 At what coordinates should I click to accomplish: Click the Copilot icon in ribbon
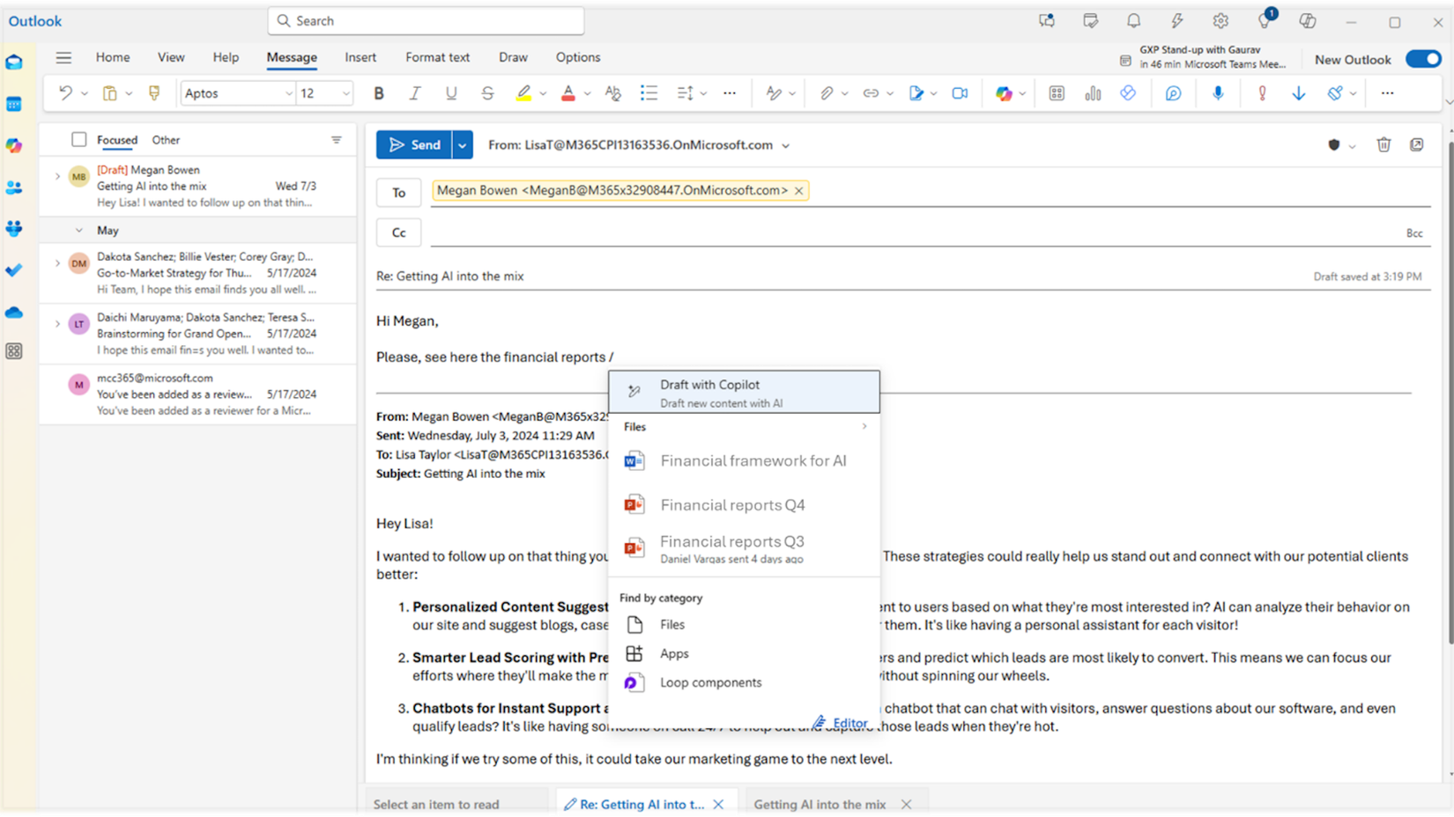click(1004, 93)
